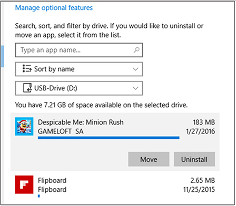Image resolution: width=236 pixels, height=206 pixels.
Task: Click the 11/25/2015 install date
Action: point(199,190)
